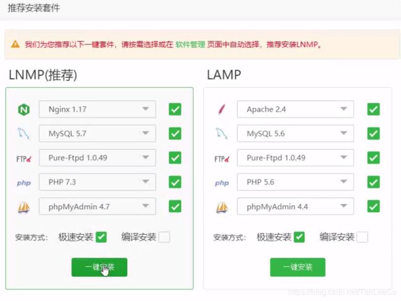Uncheck the LNMP Pure-Ftpd 1.0.49 checkbox
This screenshot has width=401, height=301.
pos(175,158)
